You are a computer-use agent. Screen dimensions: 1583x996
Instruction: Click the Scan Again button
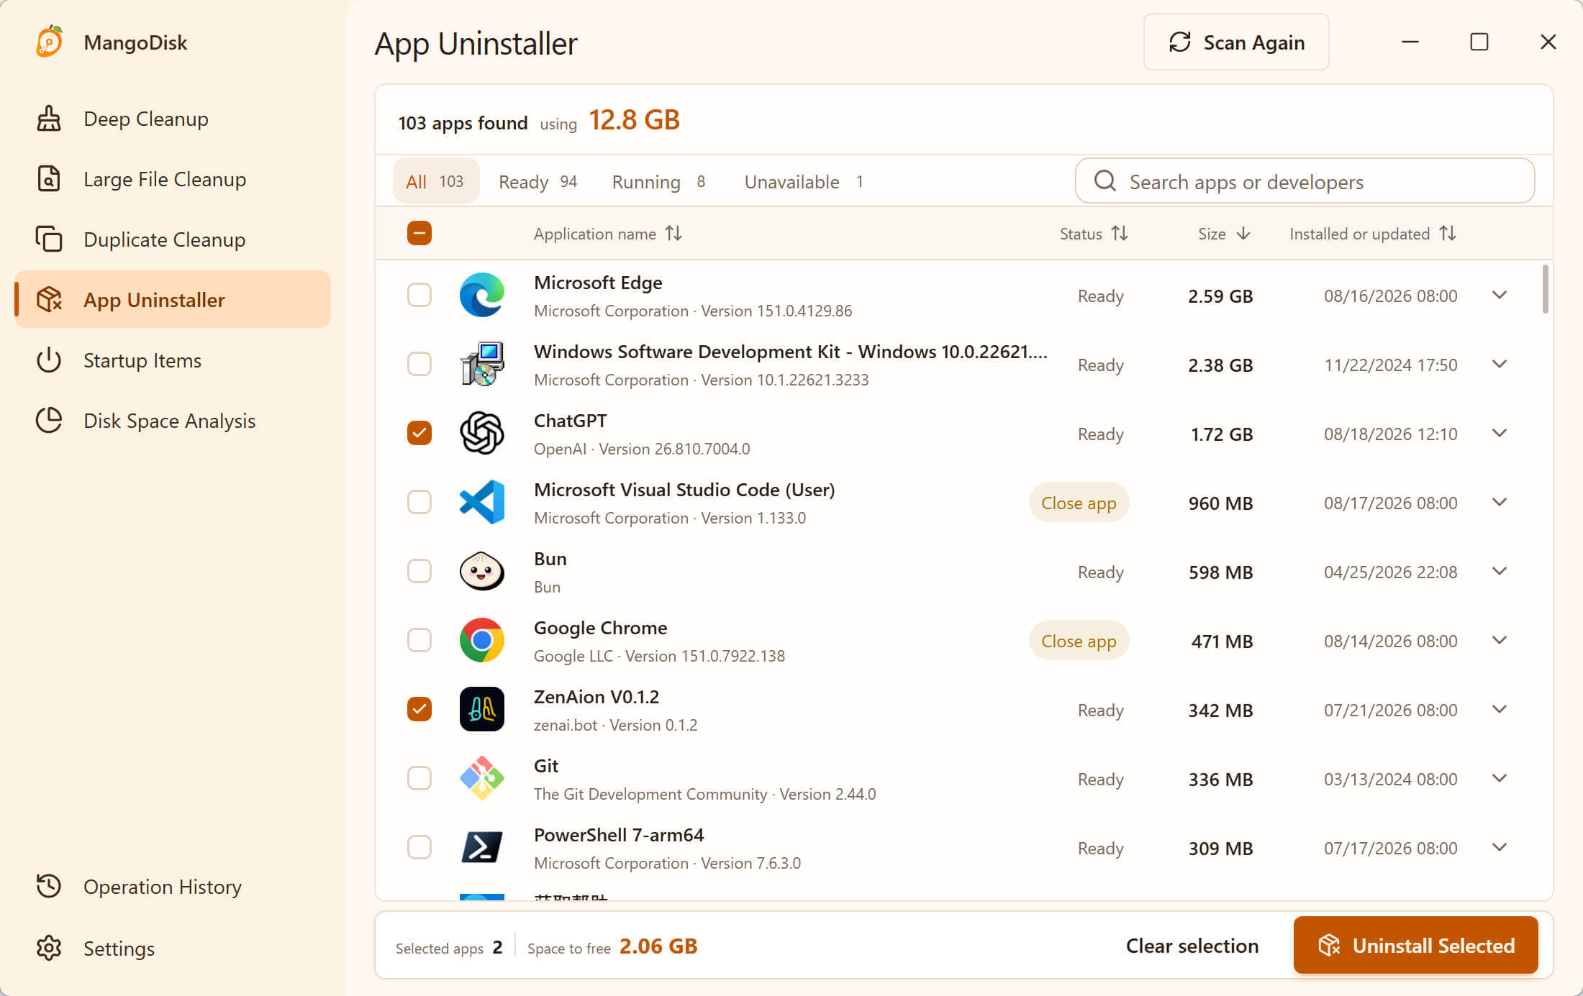[x=1236, y=42]
